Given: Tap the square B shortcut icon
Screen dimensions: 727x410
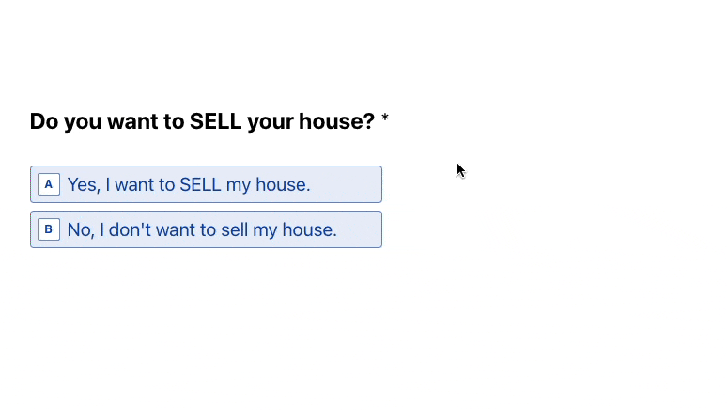Looking at the screenshot, I should tap(49, 229).
